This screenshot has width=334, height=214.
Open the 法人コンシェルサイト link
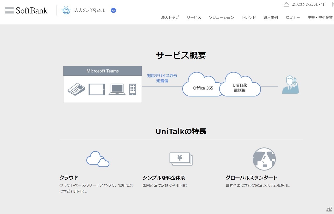[309, 4]
